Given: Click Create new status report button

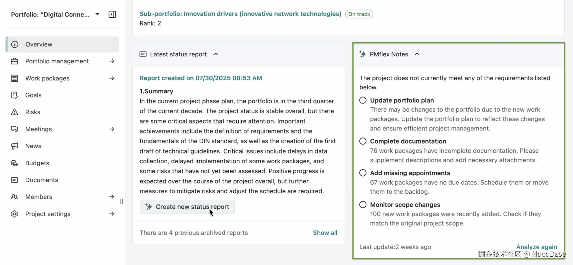Looking at the screenshot, I should pyautogui.click(x=187, y=207).
